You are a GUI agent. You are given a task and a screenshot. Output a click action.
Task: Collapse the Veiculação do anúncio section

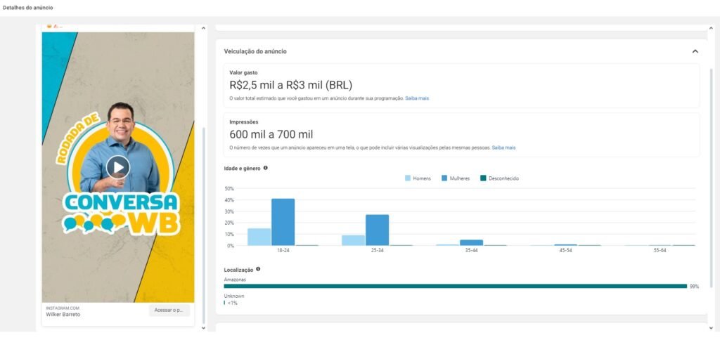(x=695, y=51)
